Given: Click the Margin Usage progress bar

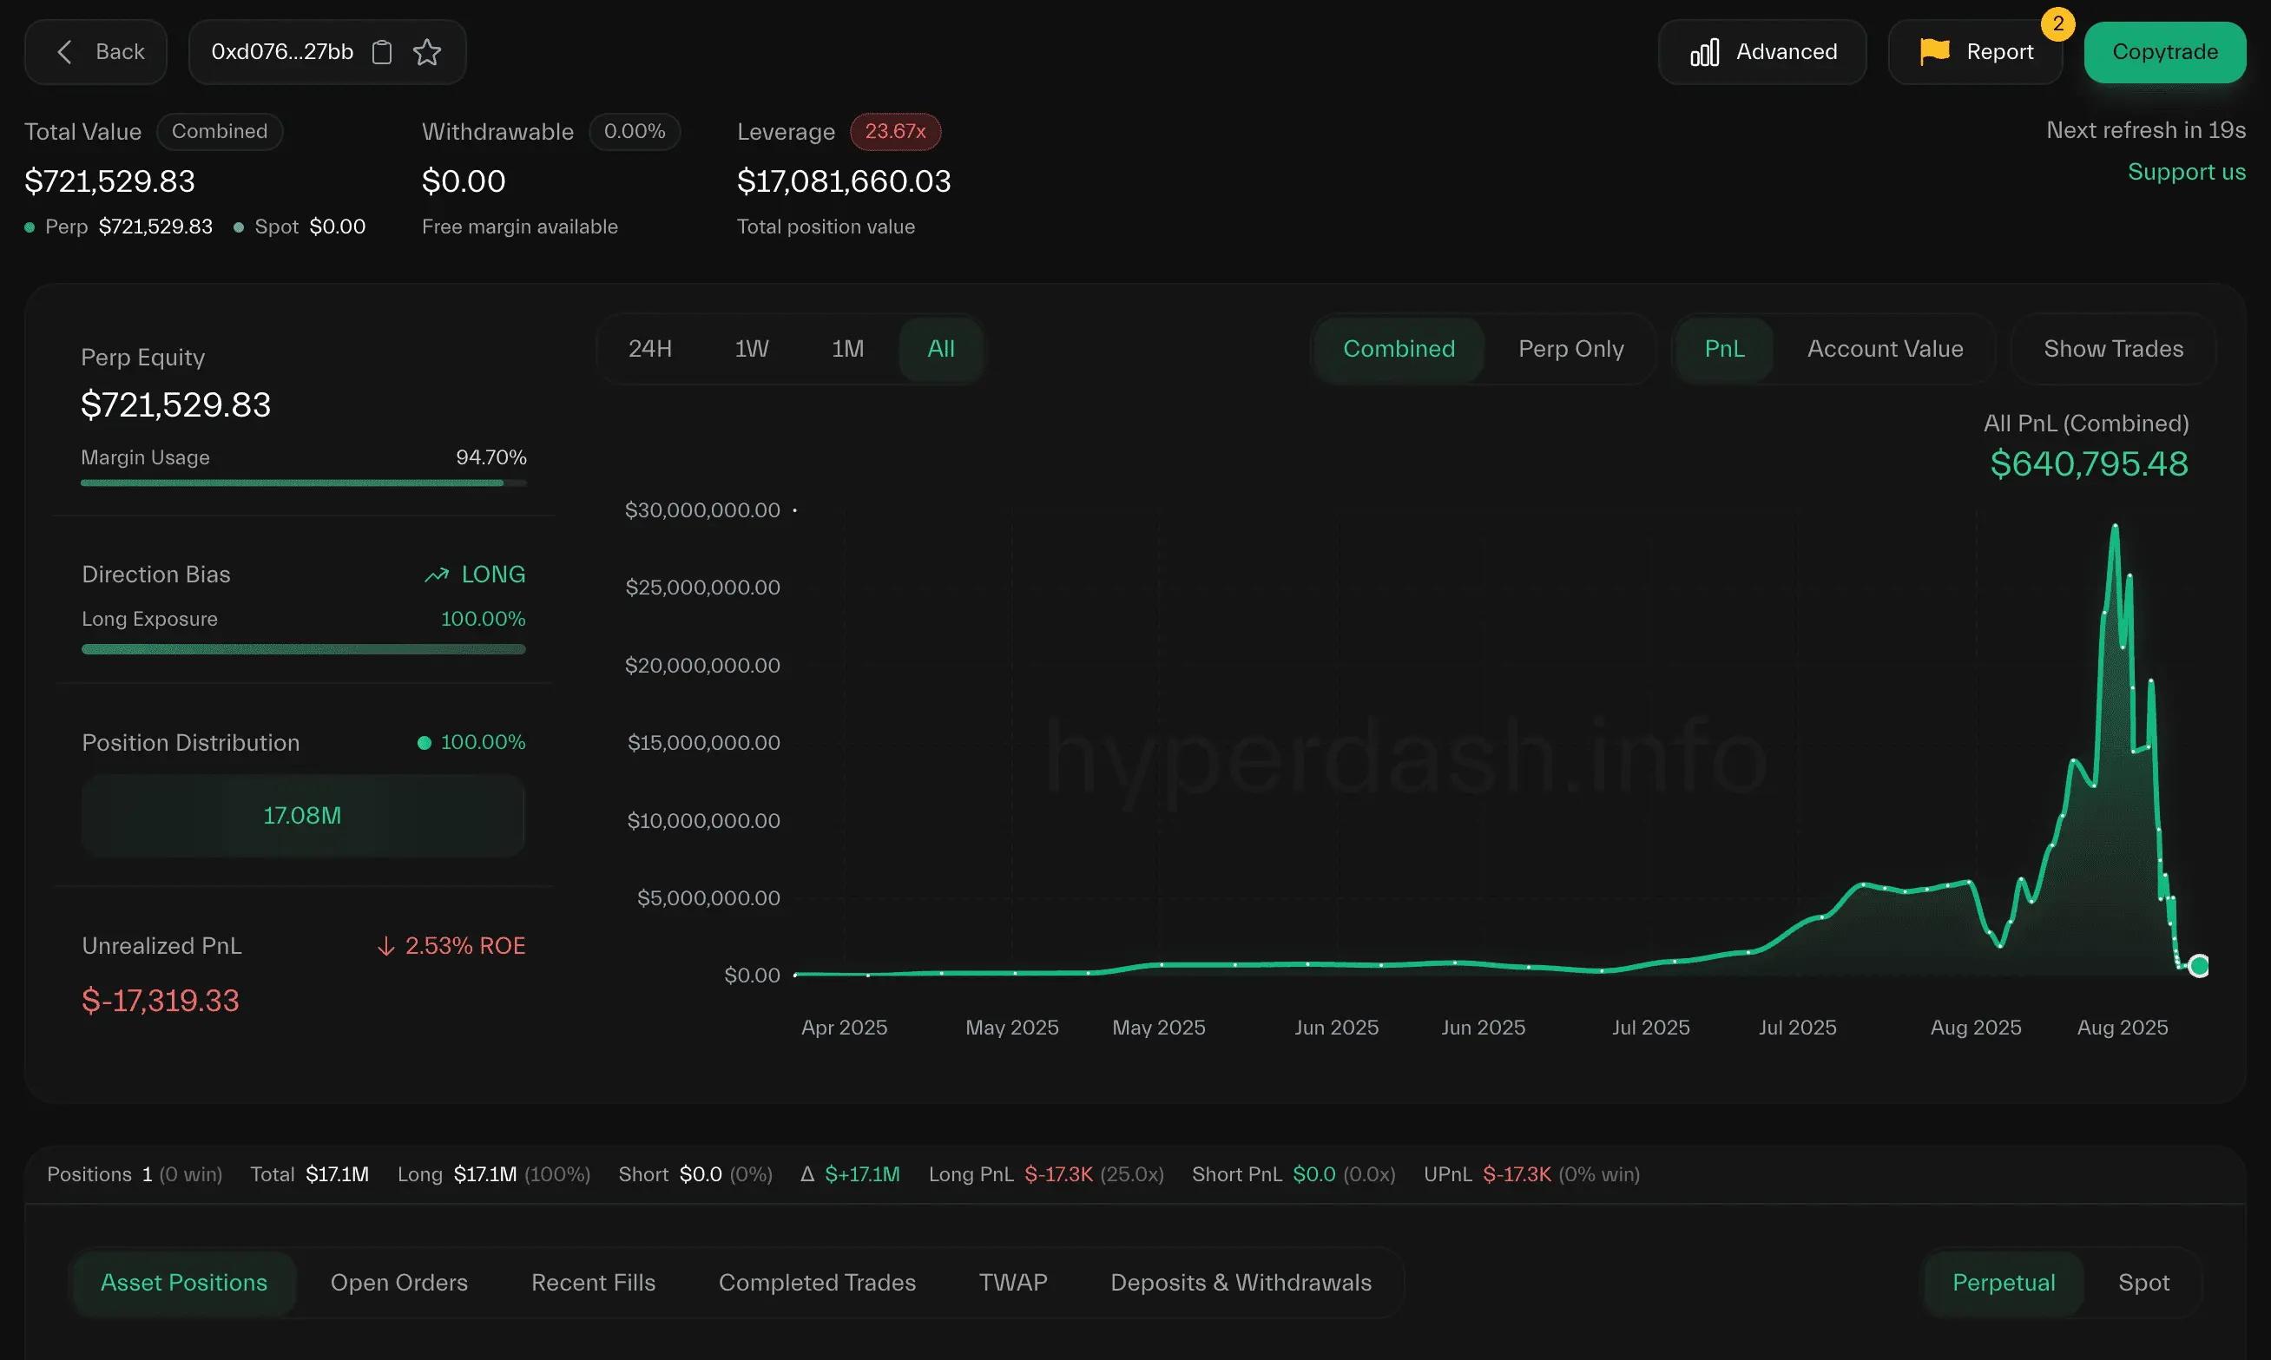Looking at the screenshot, I should [x=303, y=483].
